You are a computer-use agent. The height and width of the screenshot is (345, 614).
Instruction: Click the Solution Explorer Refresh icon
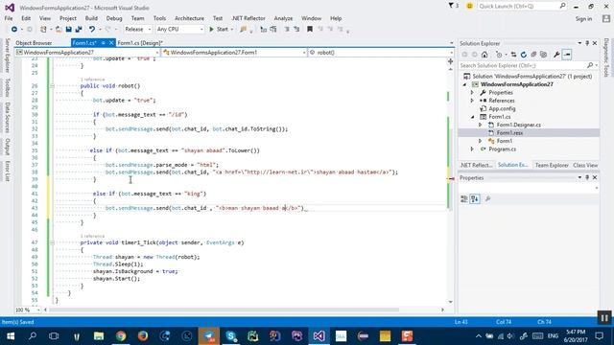tap(524, 55)
